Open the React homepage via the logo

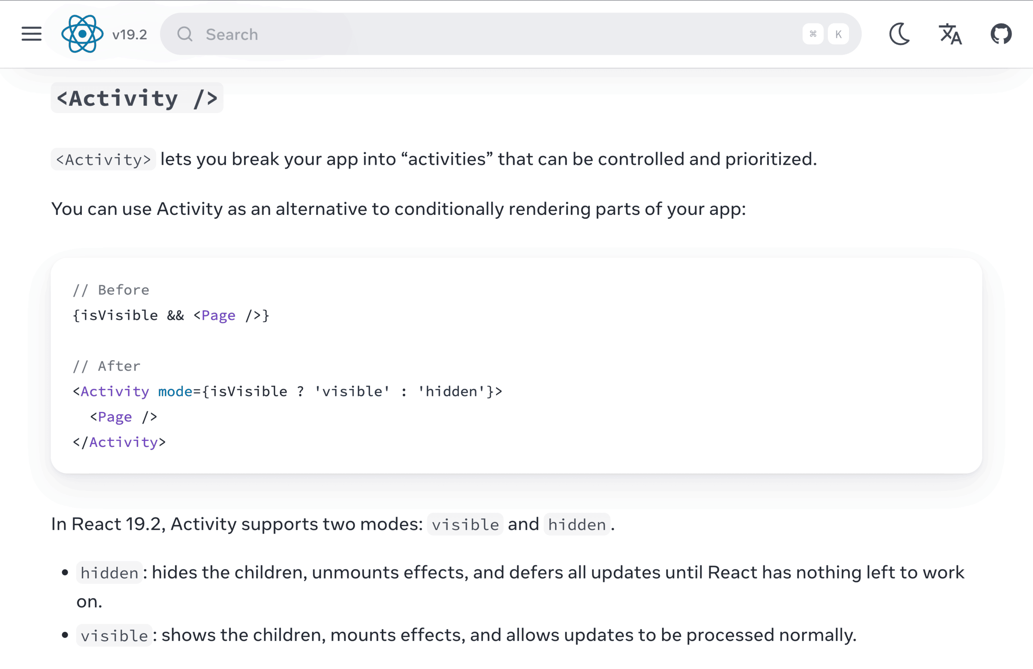(x=83, y=34)
